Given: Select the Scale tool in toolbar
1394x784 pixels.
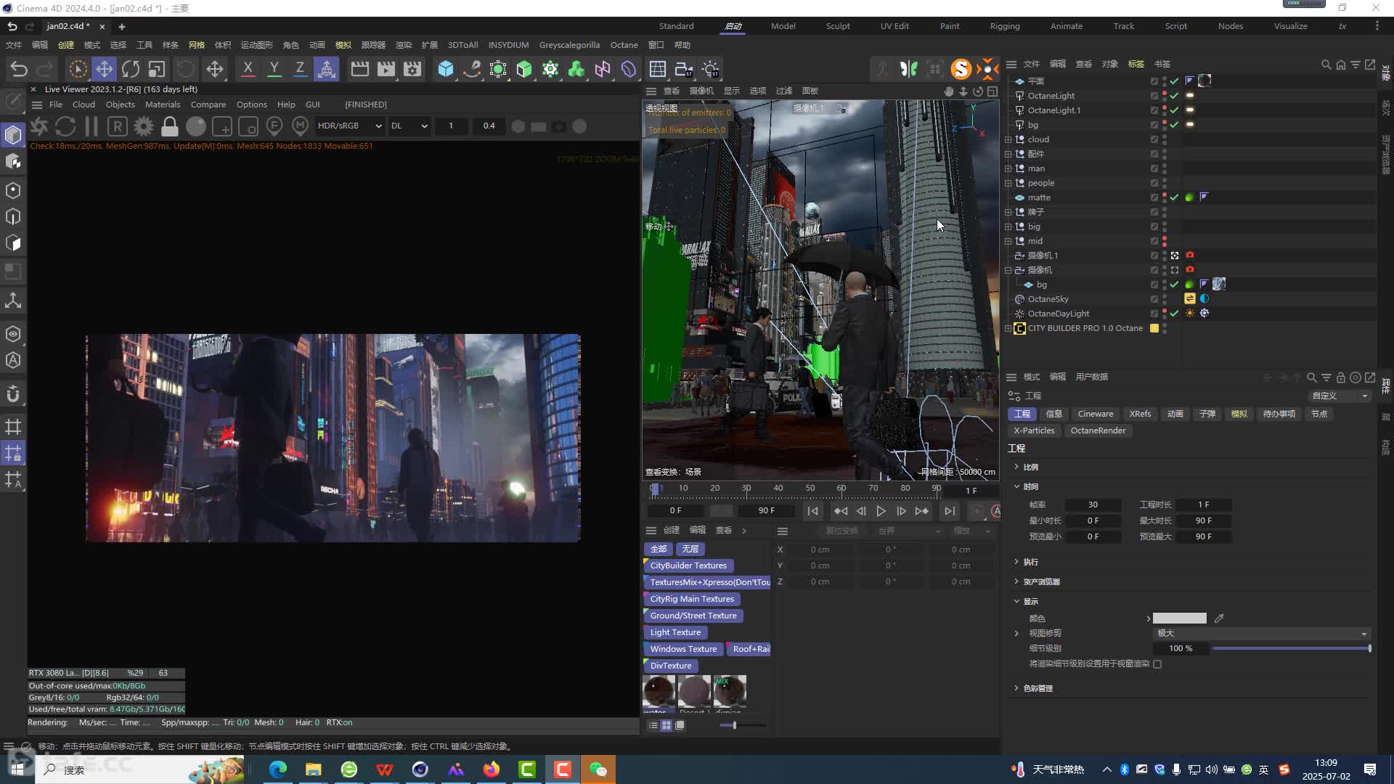Looking at the screenshot, I should point(157,69).
